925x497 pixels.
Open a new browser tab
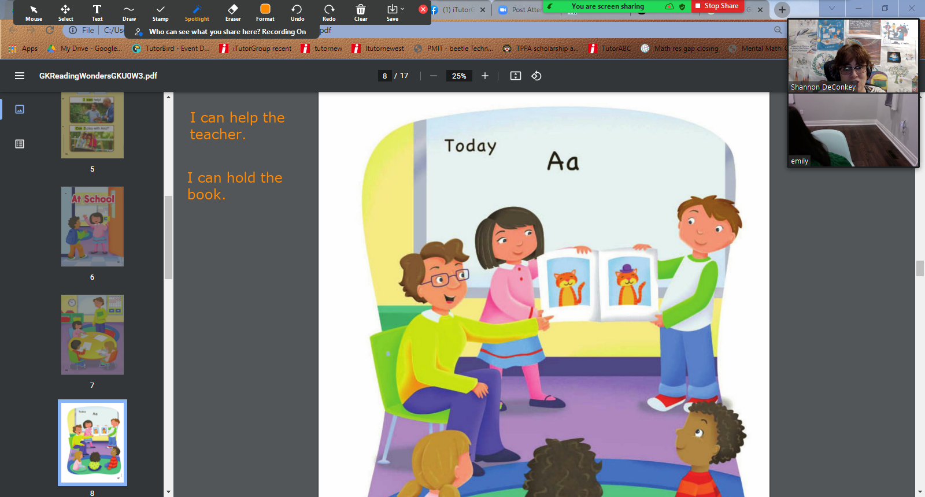click(x=782, y=9)
